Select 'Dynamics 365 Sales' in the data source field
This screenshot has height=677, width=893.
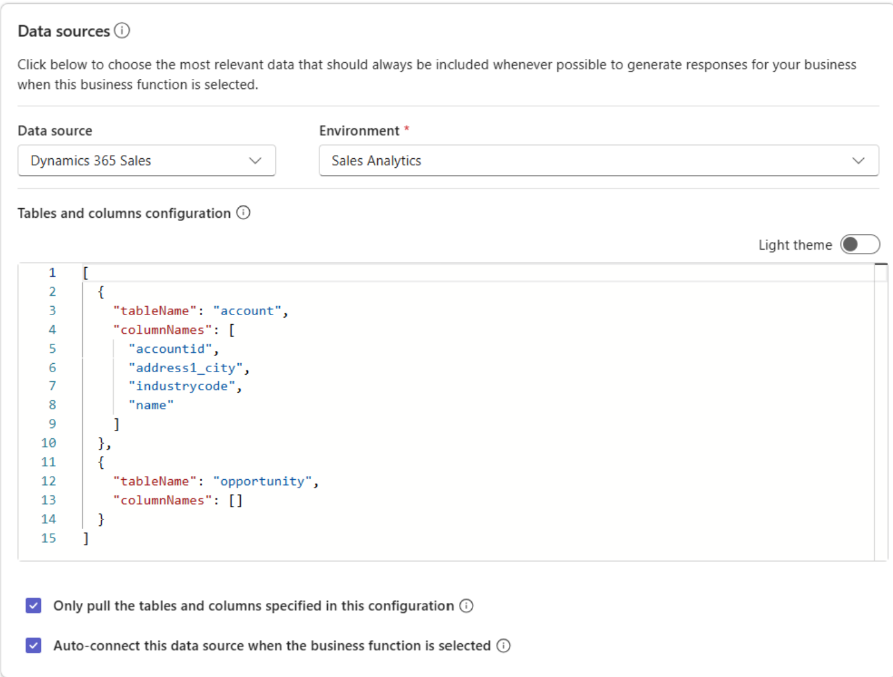91,160
